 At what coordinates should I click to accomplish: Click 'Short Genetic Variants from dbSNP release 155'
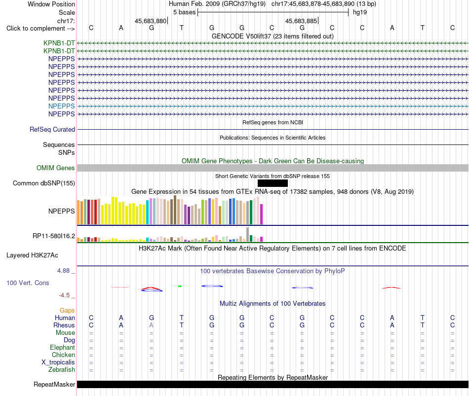273,176
